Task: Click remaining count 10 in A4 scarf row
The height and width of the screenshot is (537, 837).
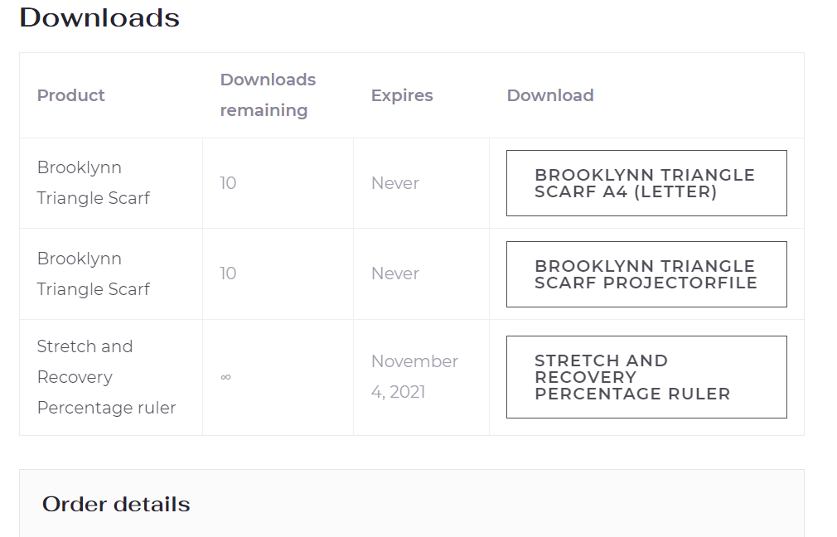Action: [x=228, y=183]
